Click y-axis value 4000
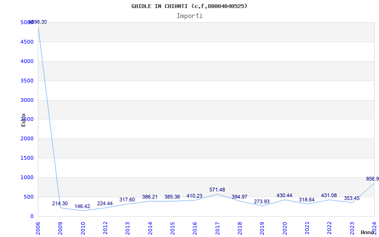The width and height of the screenshot is (379, 237). click(x=27, y=62)
